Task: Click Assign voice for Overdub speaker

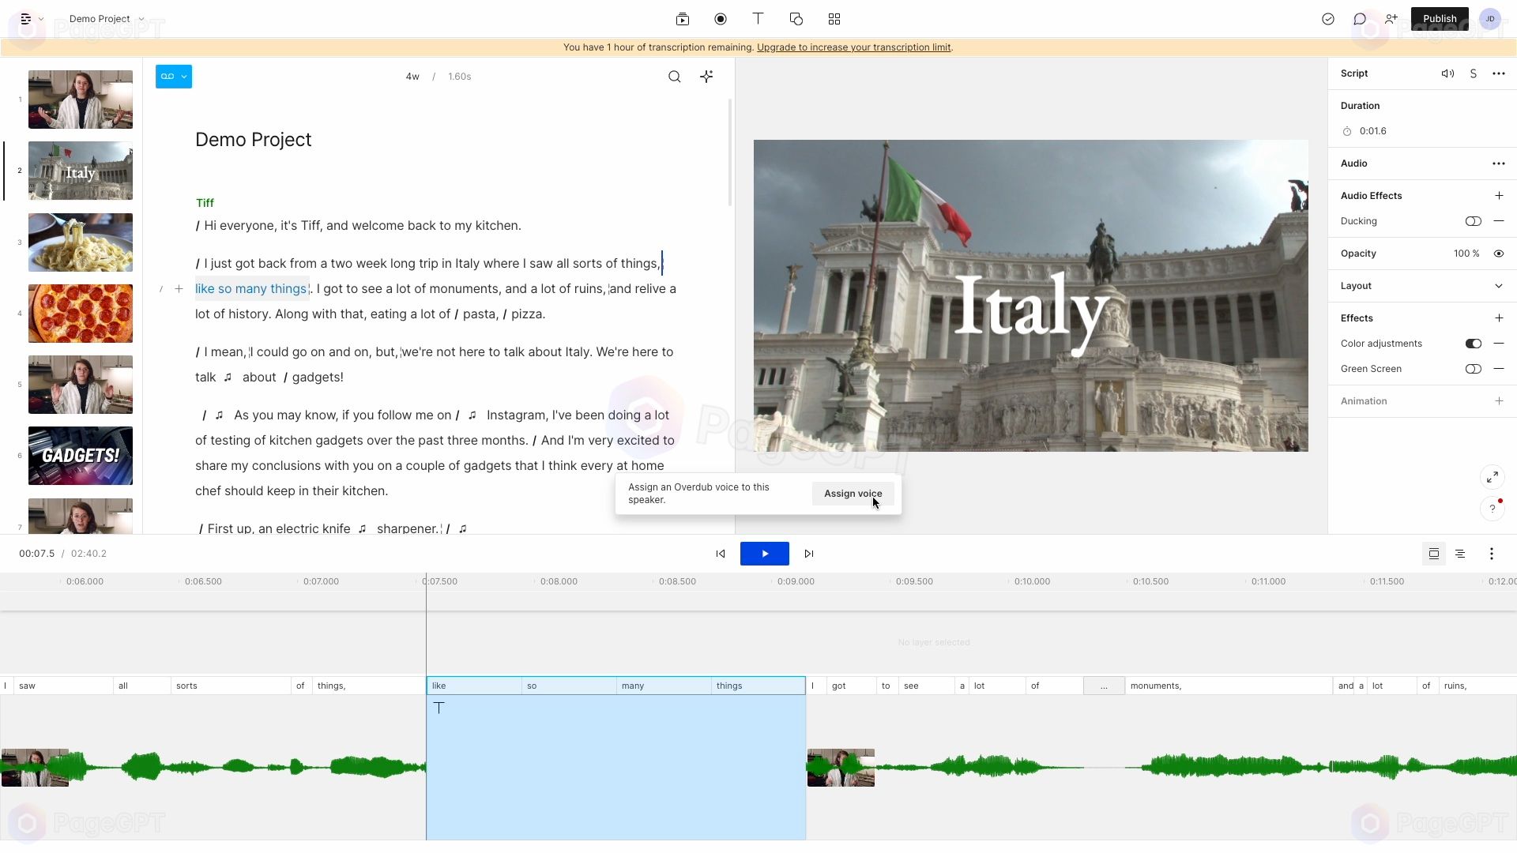Action: click(x=853, y=493)
